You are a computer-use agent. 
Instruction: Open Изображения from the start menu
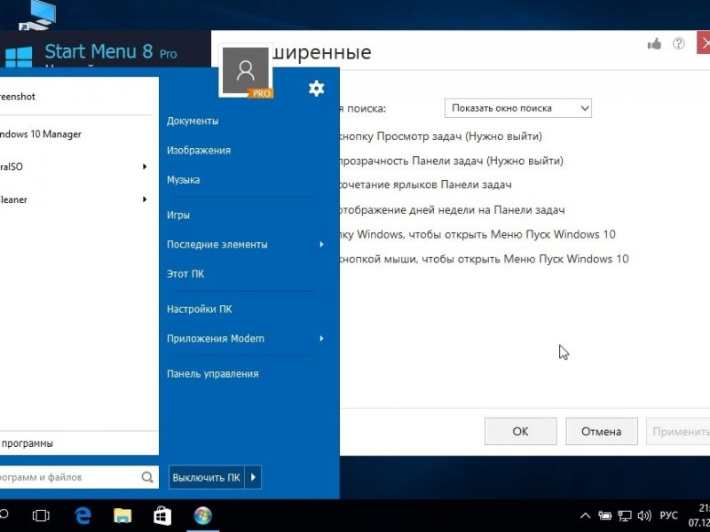pyautogui.click(x=198, y=150)
